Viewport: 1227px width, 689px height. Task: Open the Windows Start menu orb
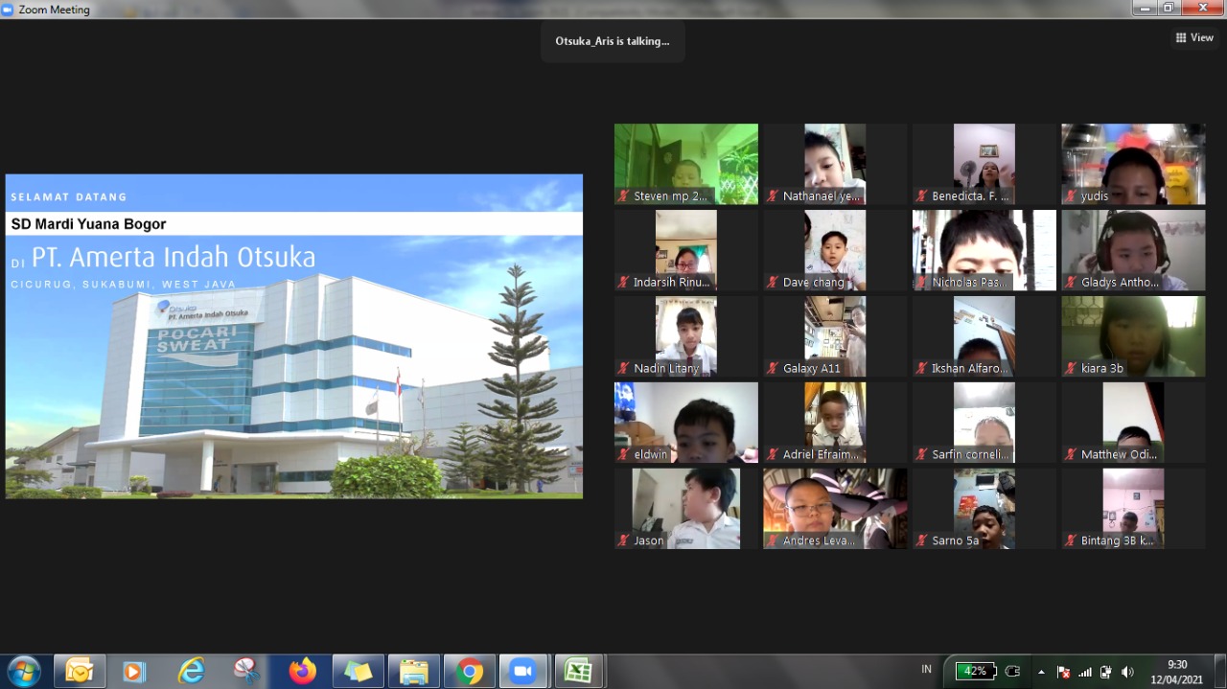pos(24,671)
